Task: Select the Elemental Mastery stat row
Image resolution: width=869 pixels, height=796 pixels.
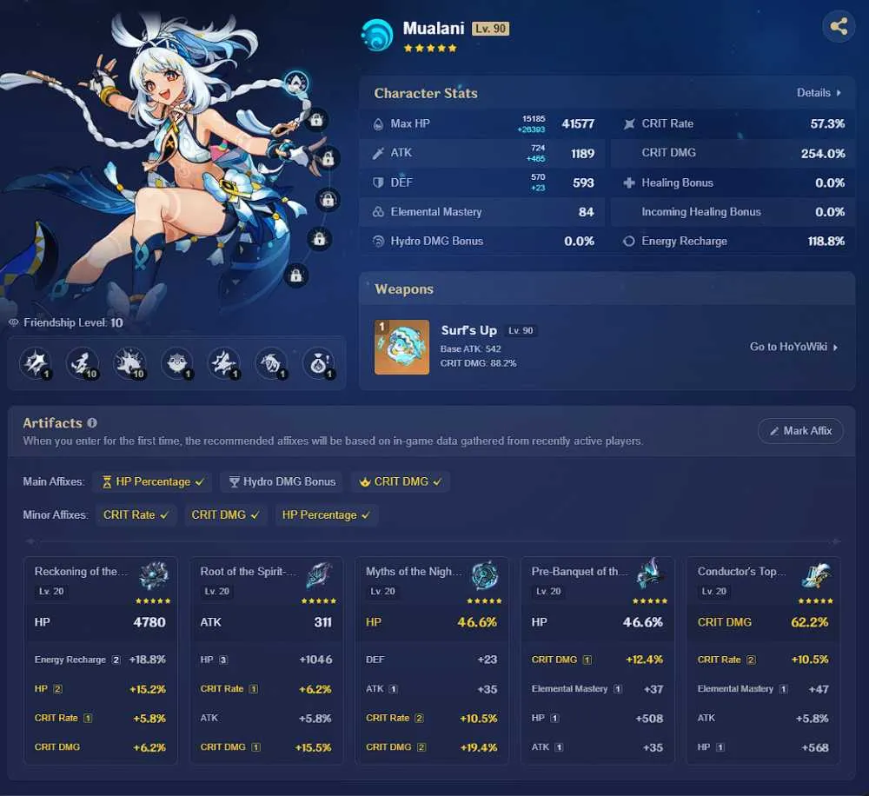Action: [483, 212]
